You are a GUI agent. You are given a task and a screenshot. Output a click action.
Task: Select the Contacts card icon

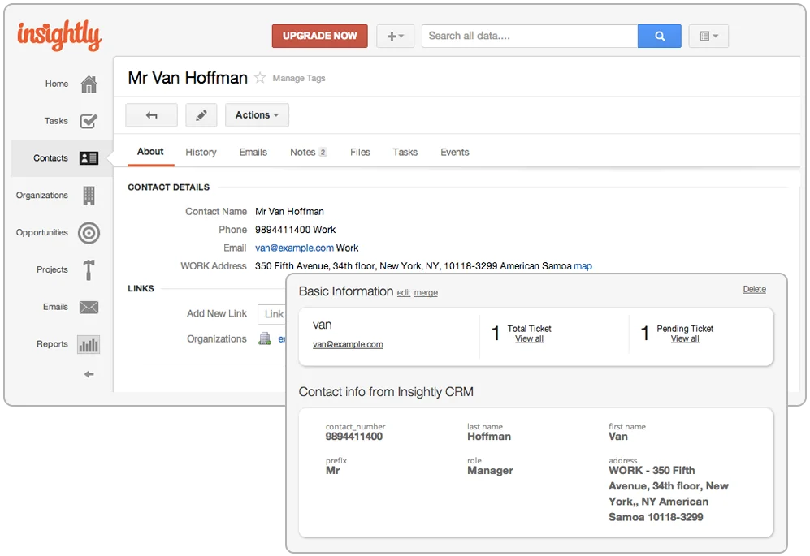pos(89,158)
